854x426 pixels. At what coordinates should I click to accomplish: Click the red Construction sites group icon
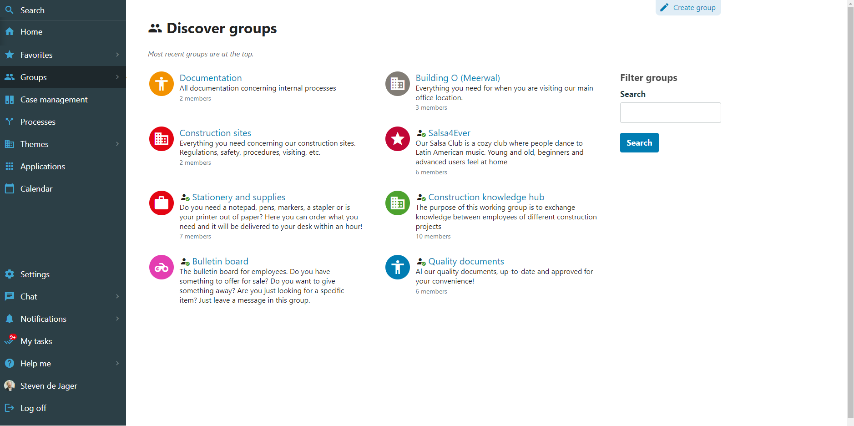(x=162, y=139)
